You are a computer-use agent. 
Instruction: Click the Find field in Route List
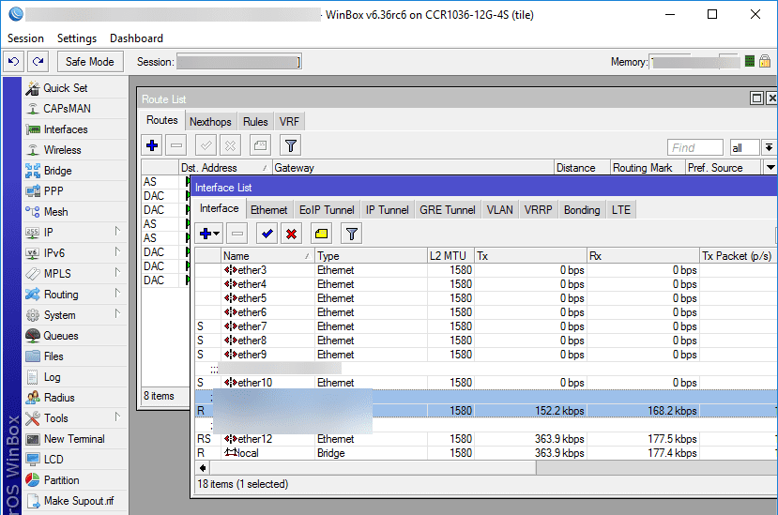694,147
